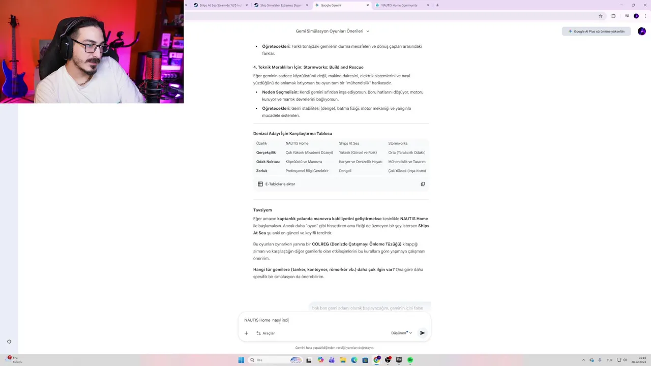
Task: Send the typed Gemini prompt
Action: (x=422, y=333)
